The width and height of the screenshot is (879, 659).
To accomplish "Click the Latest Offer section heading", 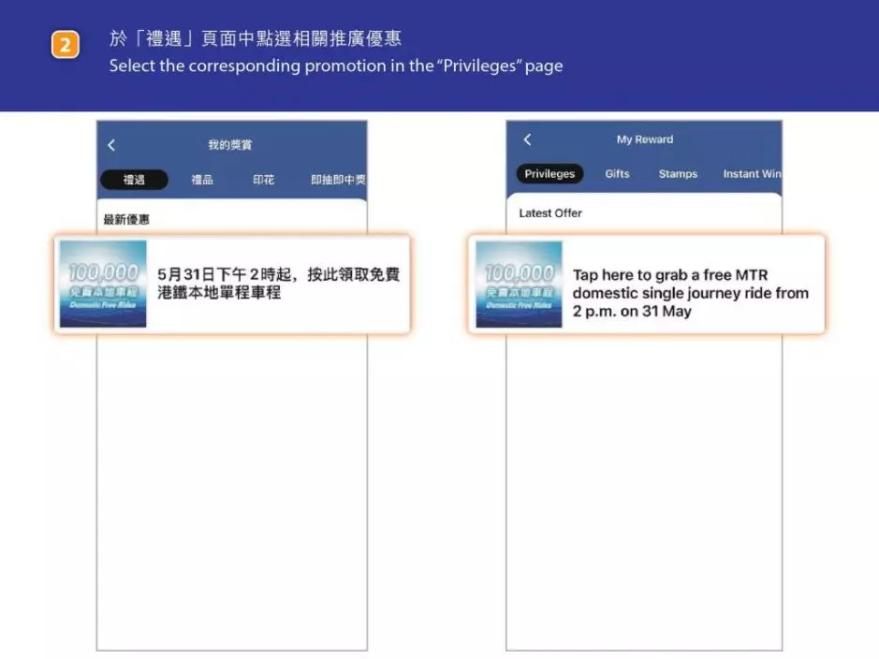I will [x=550, y=213].
